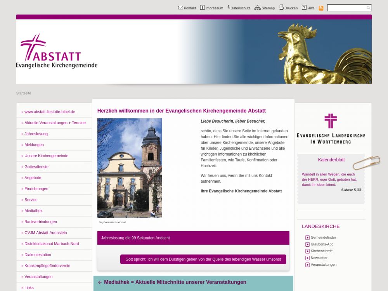Open the Evangelische Landeskirche Württemberg logo
This screenshot has width=388, height=291.
pos(331,129)
